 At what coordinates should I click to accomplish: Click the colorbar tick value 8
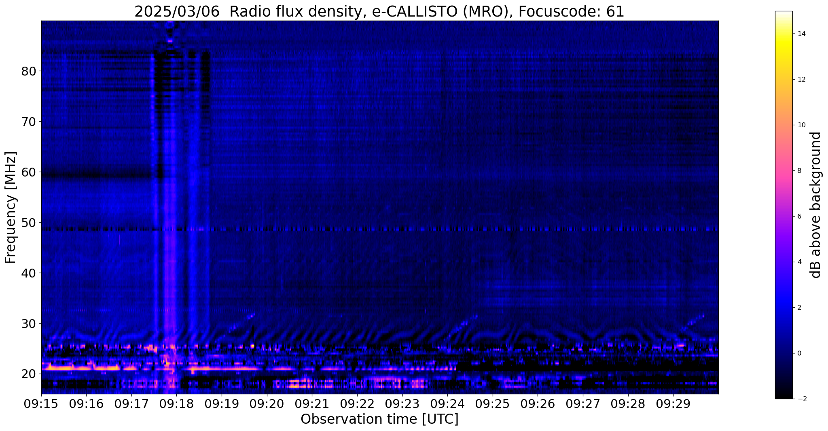(799, 171)
